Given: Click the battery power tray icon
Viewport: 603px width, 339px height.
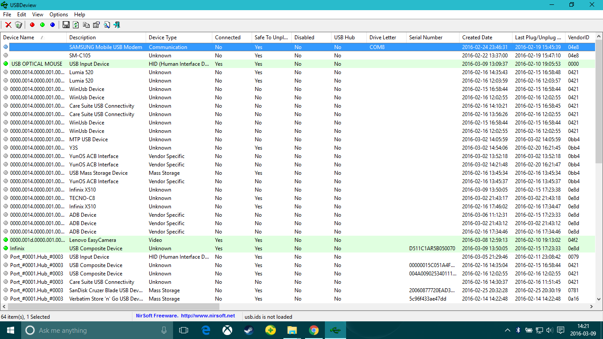Looking at the screenshot, I should (x=528, y=330).
